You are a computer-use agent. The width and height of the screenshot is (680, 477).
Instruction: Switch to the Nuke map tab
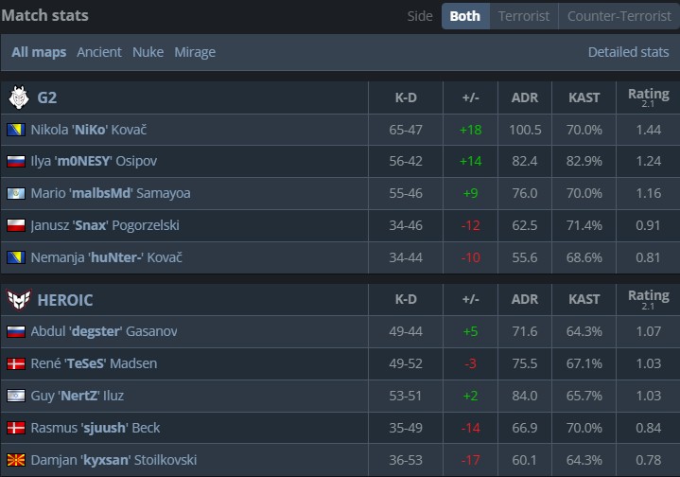pyautogui.click(x=148, y=52)
